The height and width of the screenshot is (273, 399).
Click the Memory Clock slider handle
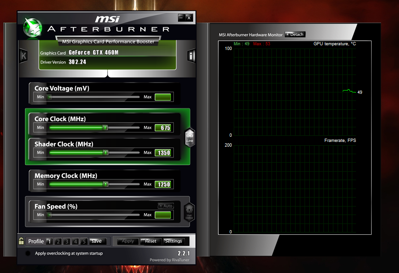(x=105, y=184)
